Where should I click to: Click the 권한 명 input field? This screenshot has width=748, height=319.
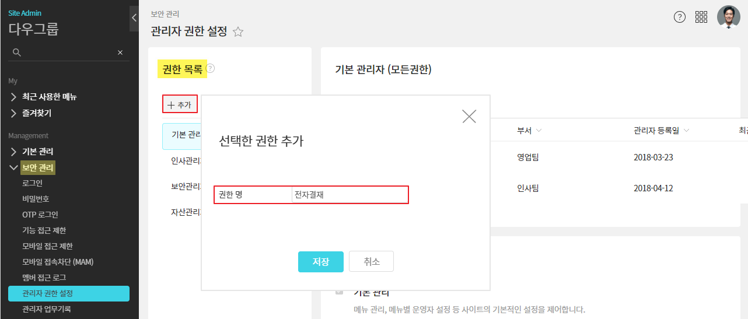click(x=349, y=195)
